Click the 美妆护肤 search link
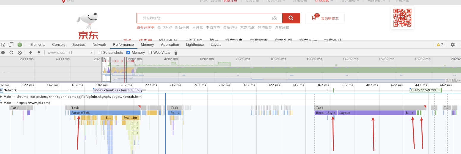This screenshot has height=154, width=461. tap(230, 27)
